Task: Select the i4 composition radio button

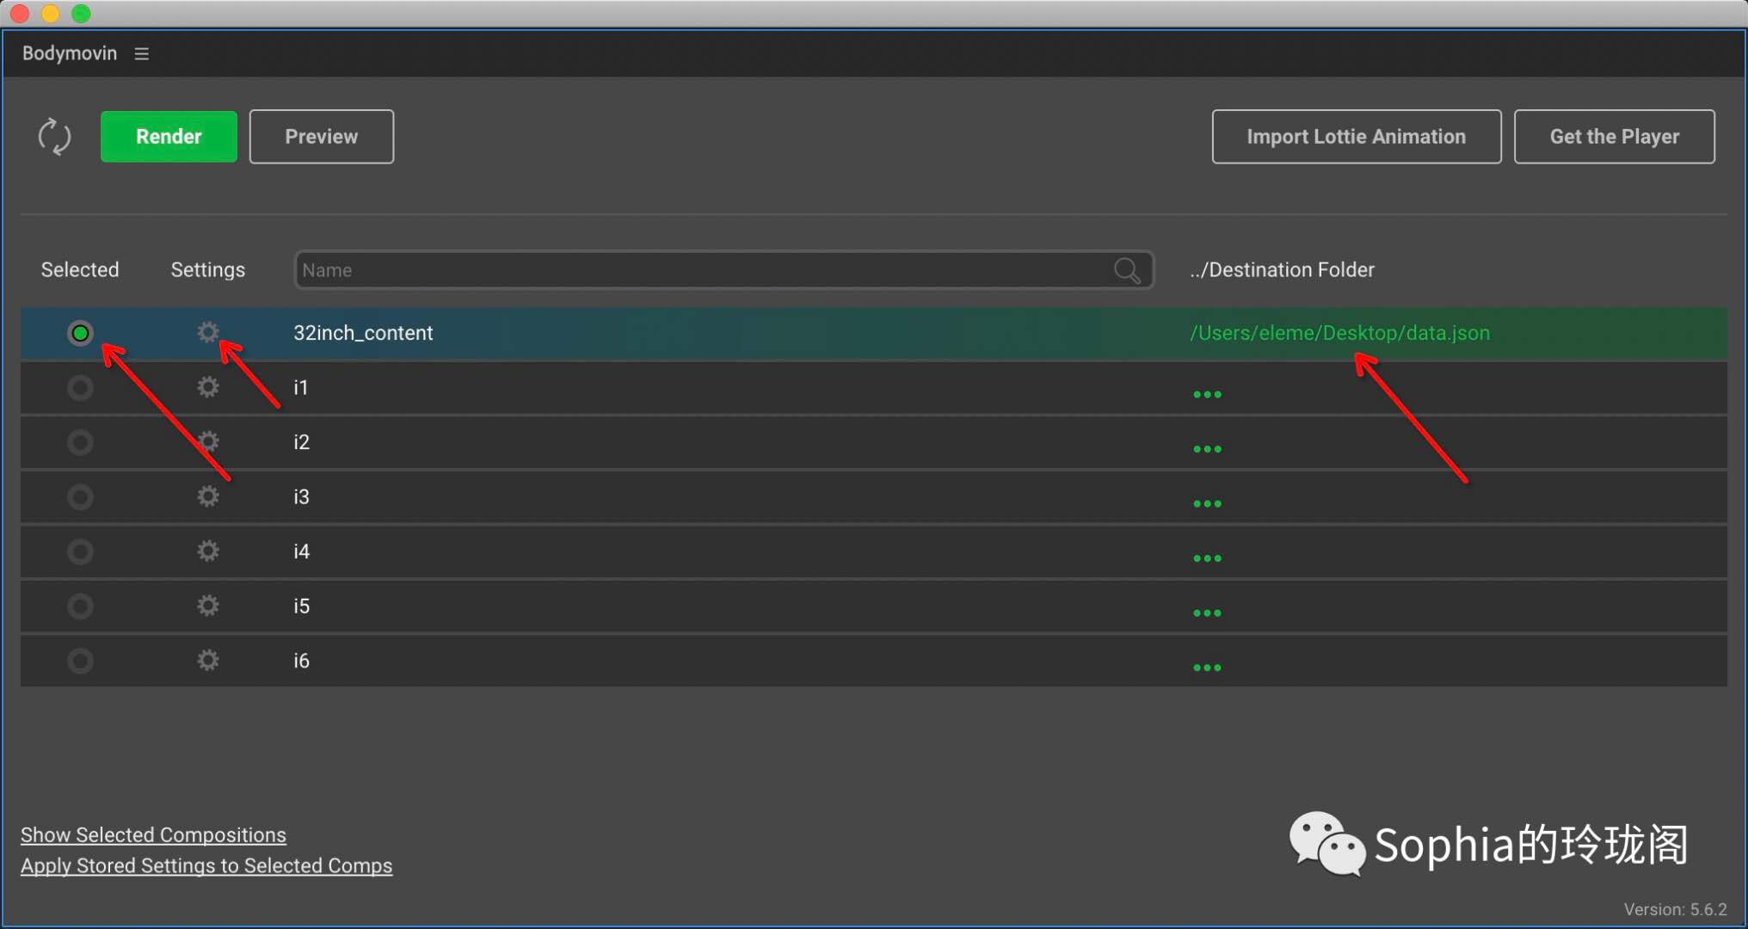Action: pos(80,551)
